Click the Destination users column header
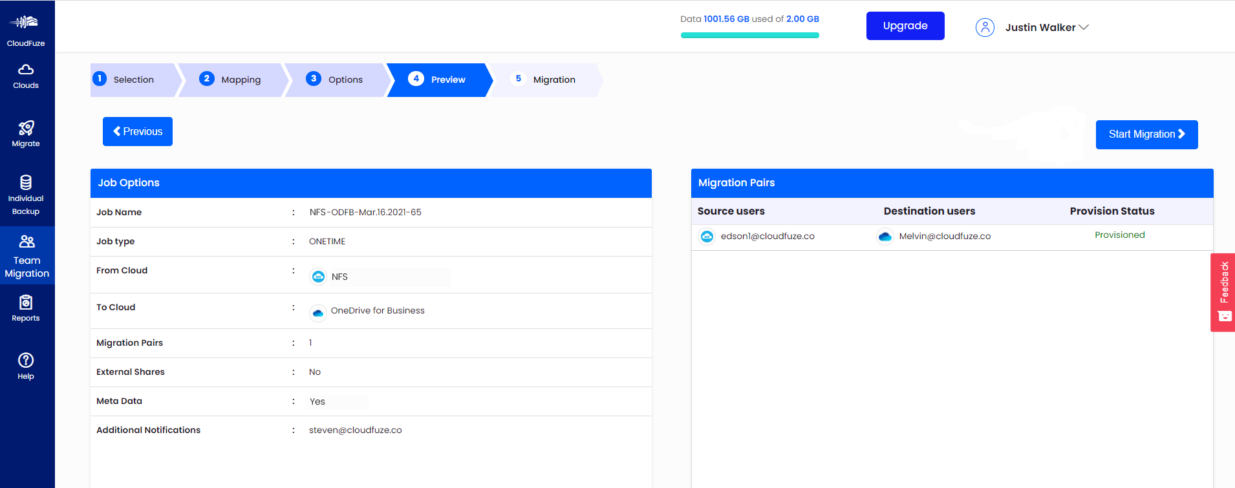The width and height of the screenshot is (1235, 488). (x=929, y=211)
